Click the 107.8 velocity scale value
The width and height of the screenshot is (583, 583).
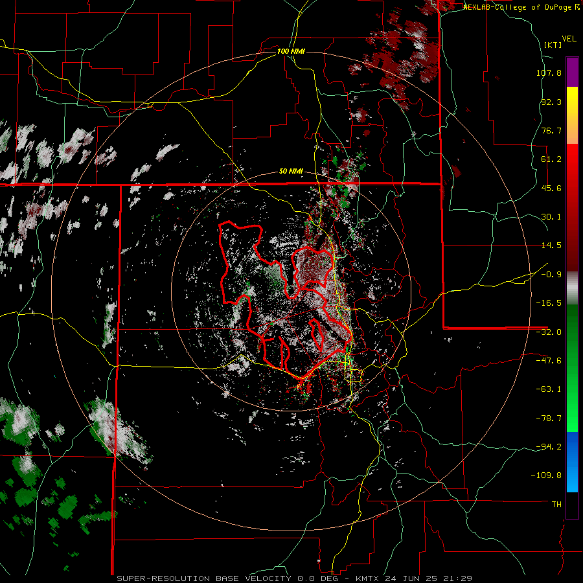(x=549, y=73)
